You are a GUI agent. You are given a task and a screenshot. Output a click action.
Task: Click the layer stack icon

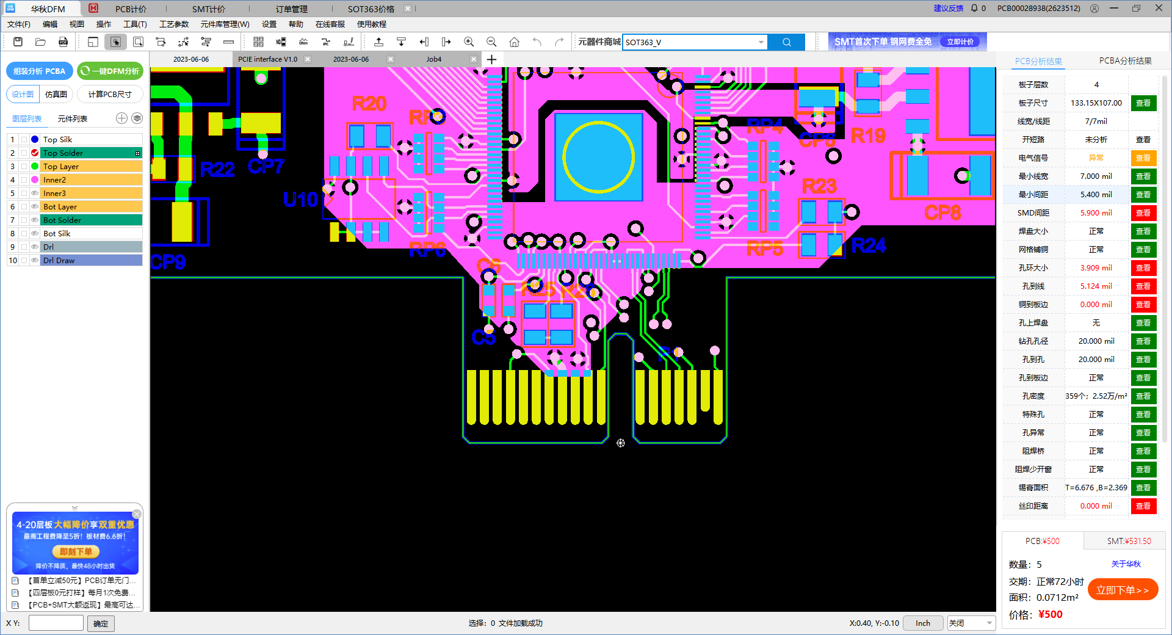click(x=137, y=118)
